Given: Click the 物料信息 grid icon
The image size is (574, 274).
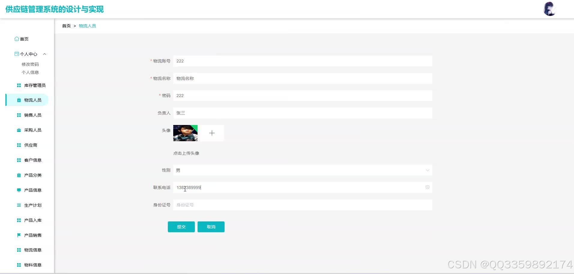Looking at the screenshot, I should (19, 265).
